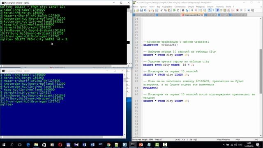Click scroll-up arrow in black sqlite console
The image size is (263, 148).
coord(131,7)
